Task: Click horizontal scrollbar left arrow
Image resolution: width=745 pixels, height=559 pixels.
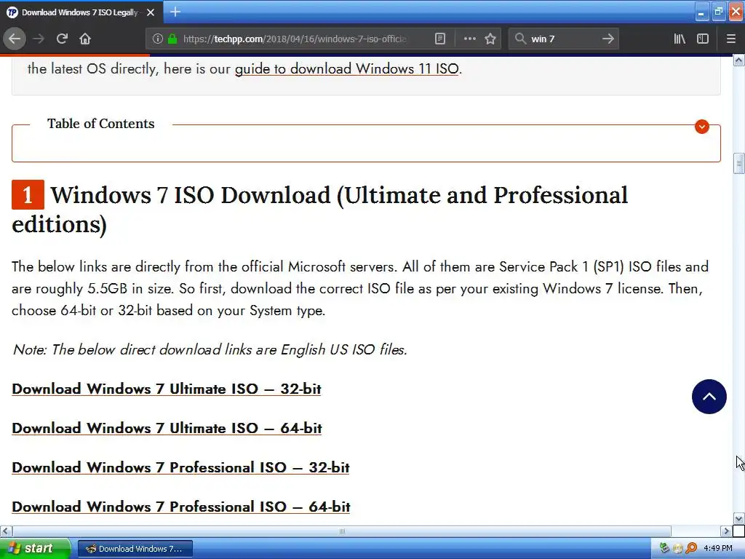Action: 6,531
